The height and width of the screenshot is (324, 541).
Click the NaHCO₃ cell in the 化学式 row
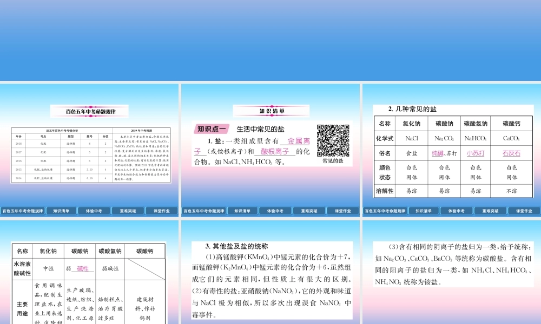tap(476, 138)
